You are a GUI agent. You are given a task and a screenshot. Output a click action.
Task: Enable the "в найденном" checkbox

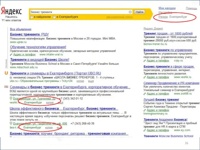pos(32,16)
